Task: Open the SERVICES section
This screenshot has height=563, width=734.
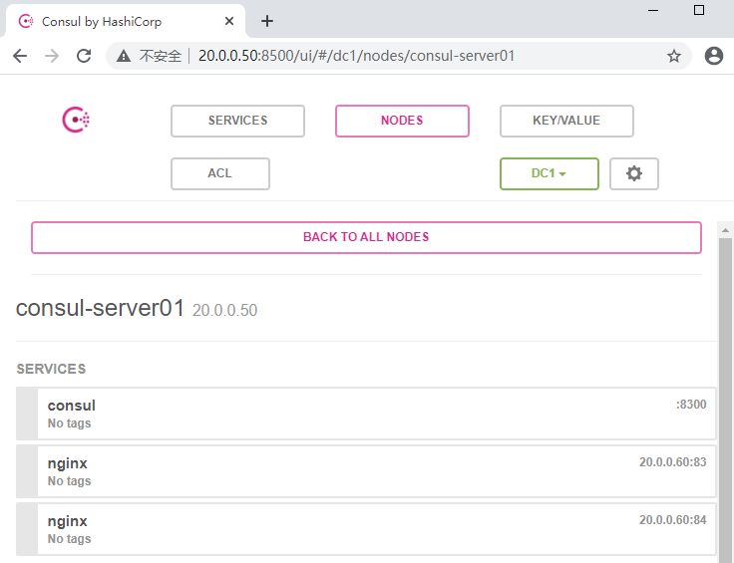Action: coord(237,121)
